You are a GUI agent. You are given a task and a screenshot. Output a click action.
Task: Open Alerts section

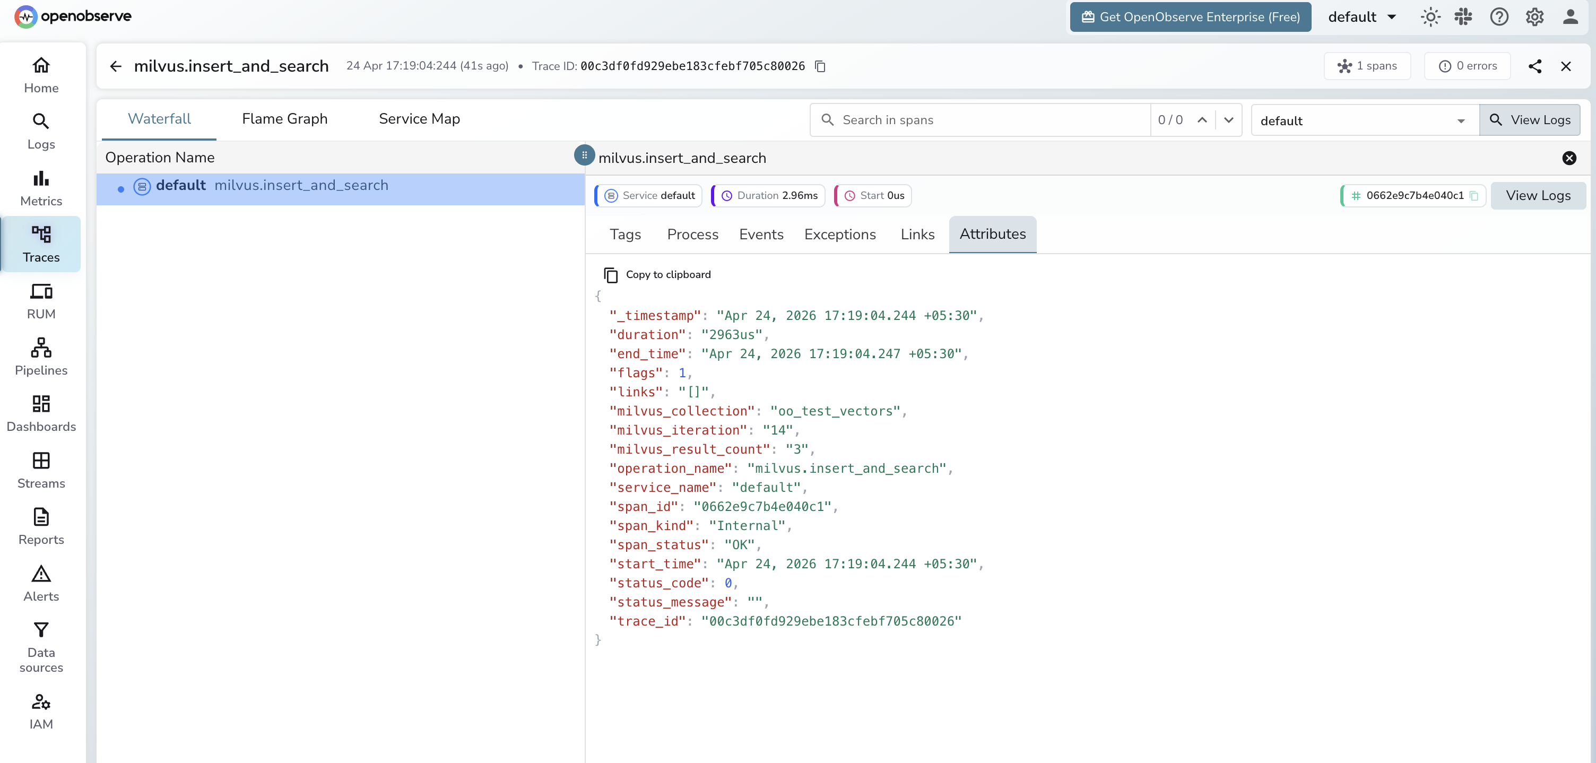(x=41, y=583)
